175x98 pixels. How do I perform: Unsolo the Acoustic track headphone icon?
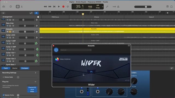tap(10, 32)
